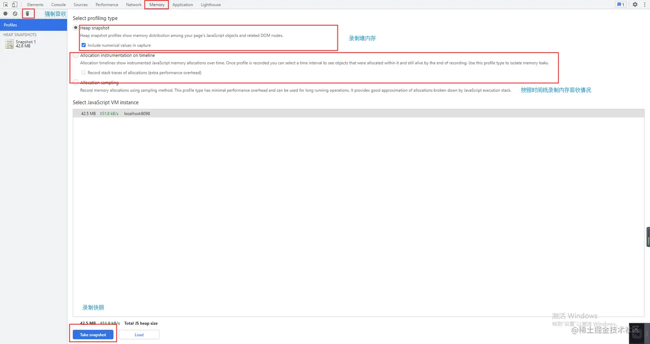Select the Memory tab
The image size is (650, 344).
[157, 5]
